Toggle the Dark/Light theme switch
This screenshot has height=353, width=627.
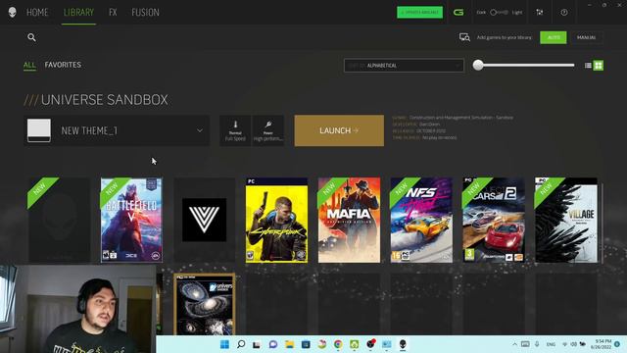(499, 13)
